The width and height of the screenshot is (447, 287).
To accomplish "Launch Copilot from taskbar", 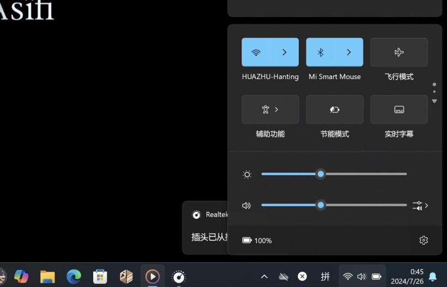I will [21, 277].
